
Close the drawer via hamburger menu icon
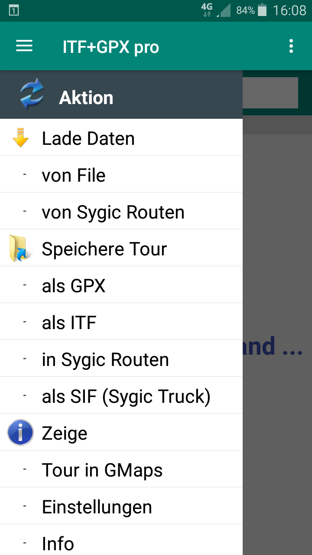(x=24, y=46)
